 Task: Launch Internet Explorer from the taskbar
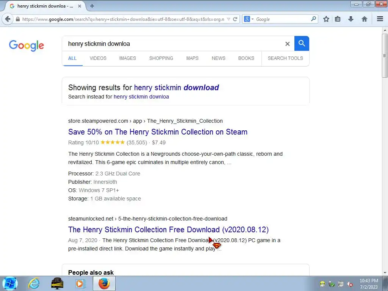[x=34, y=283]
